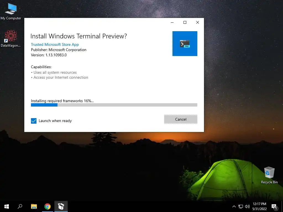Image resolution: width=283 pixels, height=212 pixels.
Task: Launch Google Chrome from the taskbar
Action: click(x=48, y=206)
